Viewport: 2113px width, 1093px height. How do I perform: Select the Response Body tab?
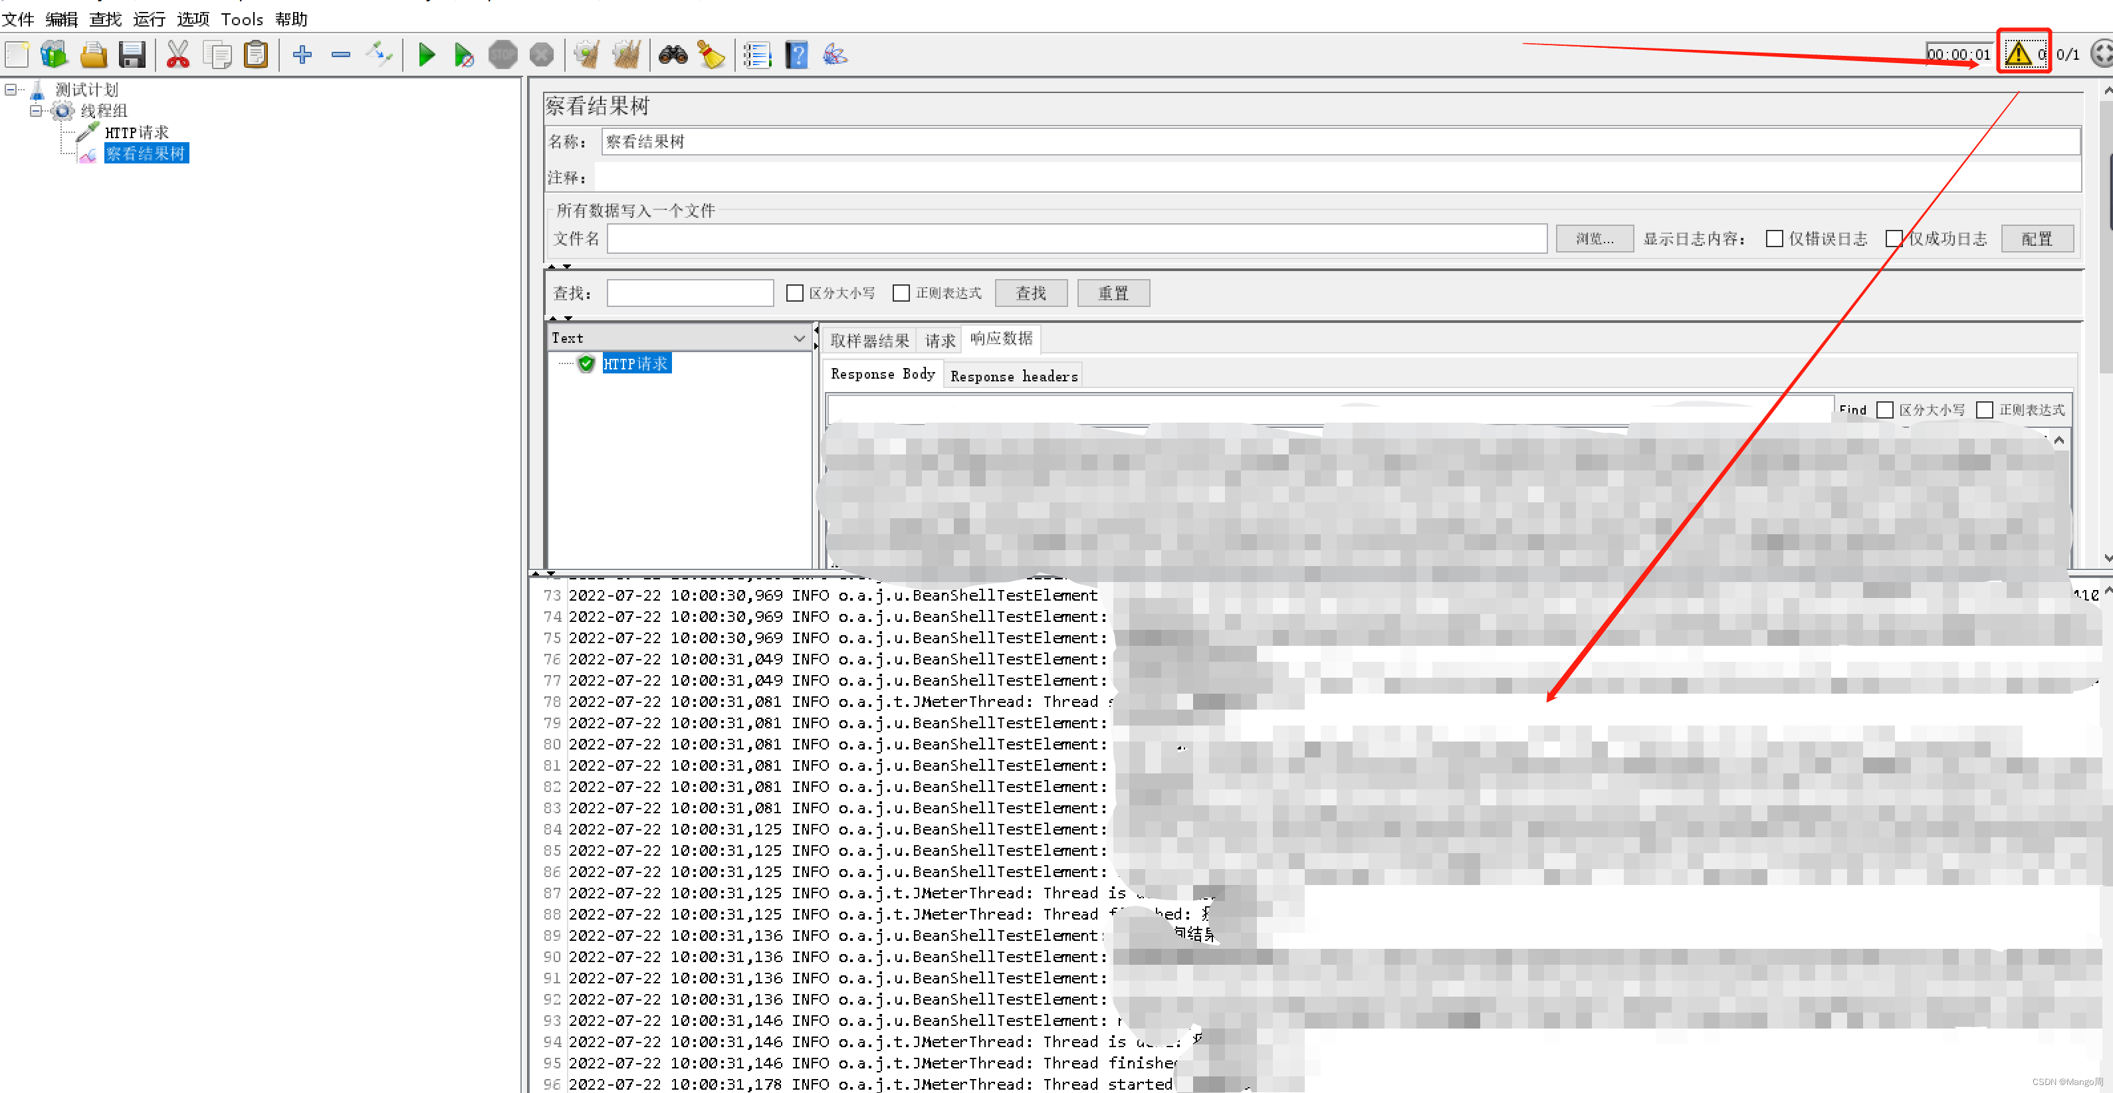[883, 374]
